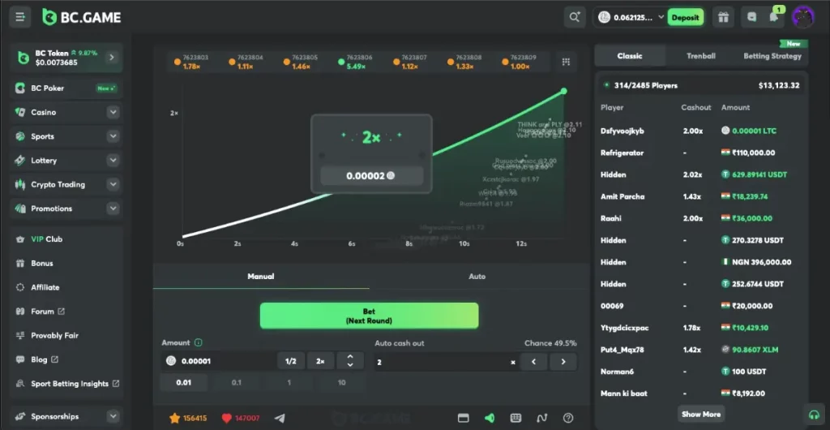Open the user profile avatar
The width and height of the screenshot is (830, 430).
(x=802, y=17)
